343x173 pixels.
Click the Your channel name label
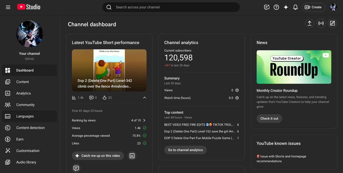(29, 54)
